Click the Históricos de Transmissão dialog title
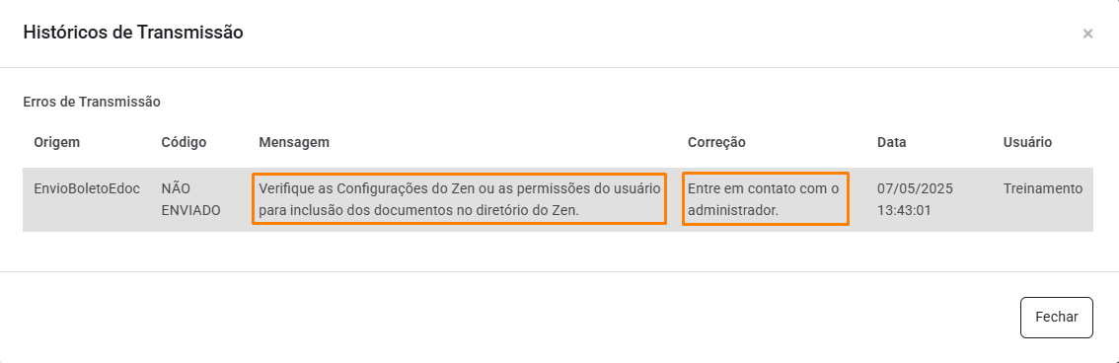Viewport: 1119px width, 363px height. 133,33
